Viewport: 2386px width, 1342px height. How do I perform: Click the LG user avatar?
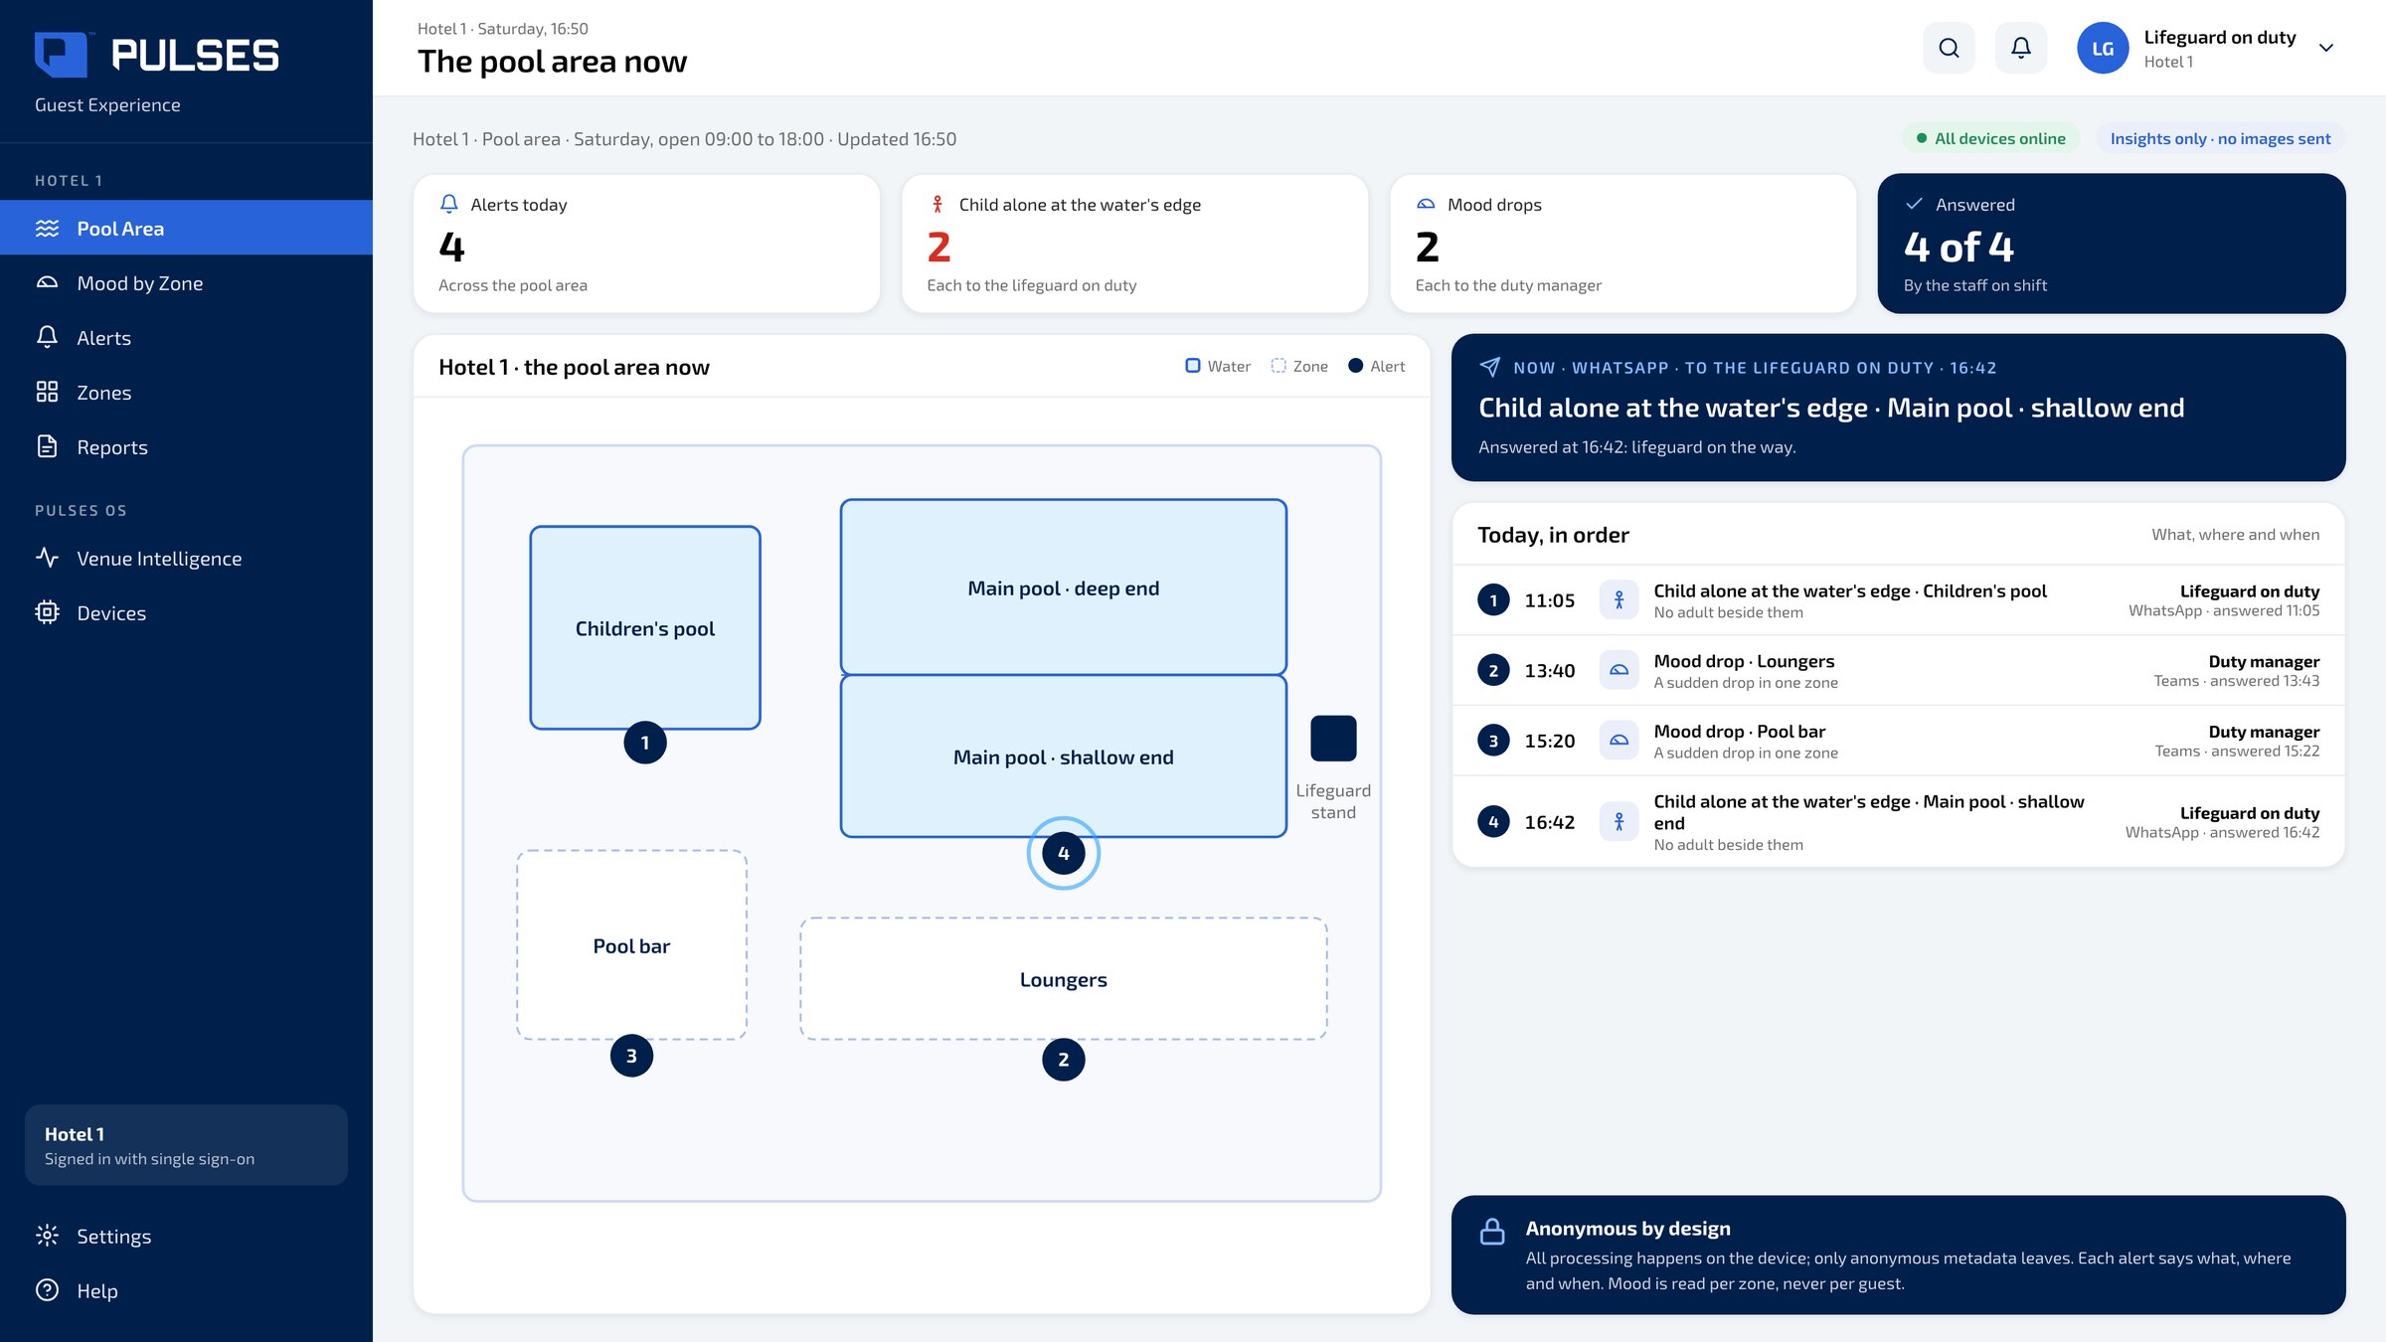2103,48
